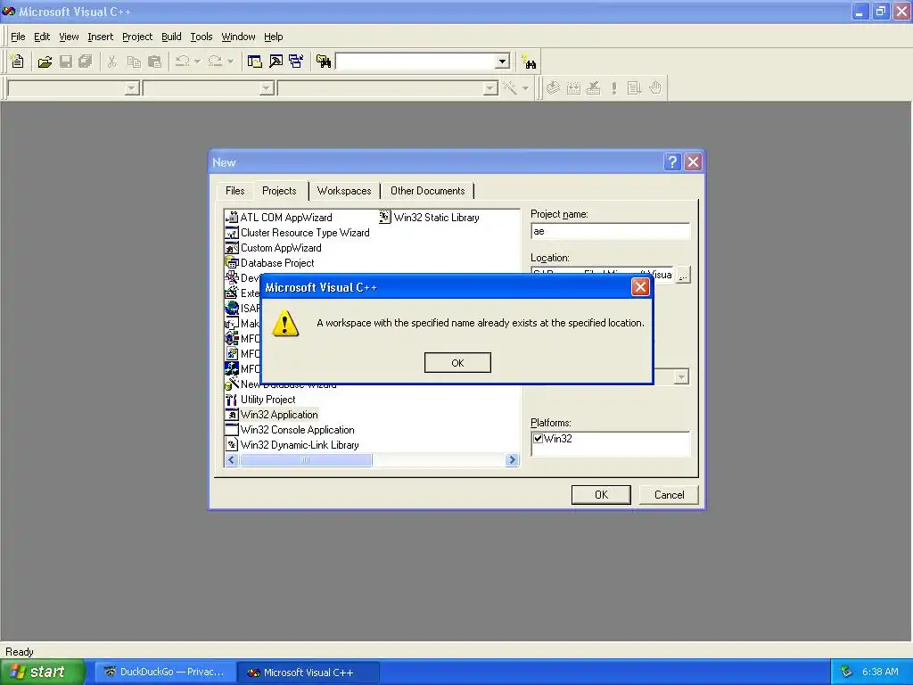Open the File menu
Image resolution: width=913 pixels, height=685 pixels.
(x=18, y=37)
